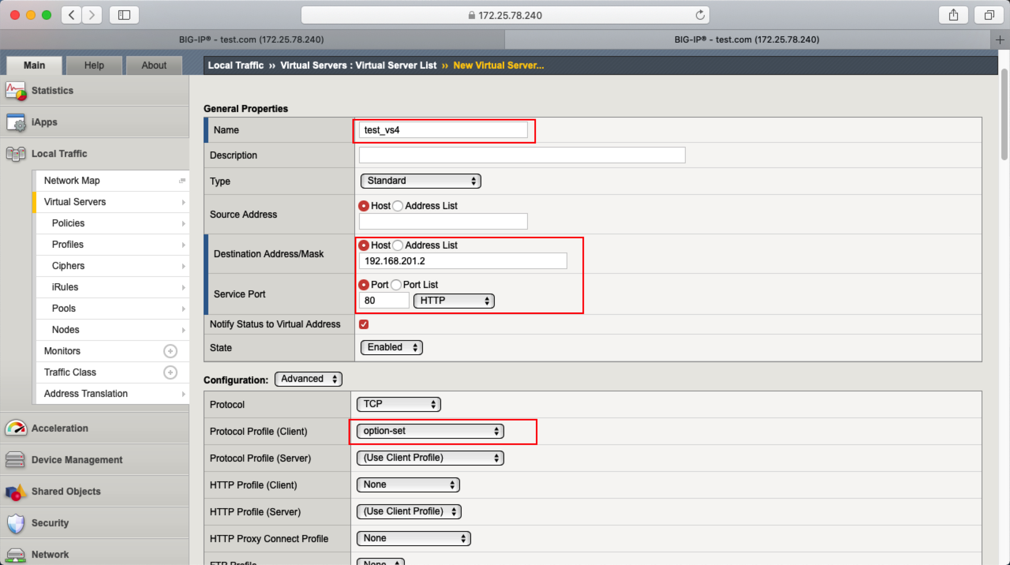Image resolution: width=1010 pixels, height=565 pixels.
Task: Select Address List for Source Address
Action: click(x=398, y=206)
